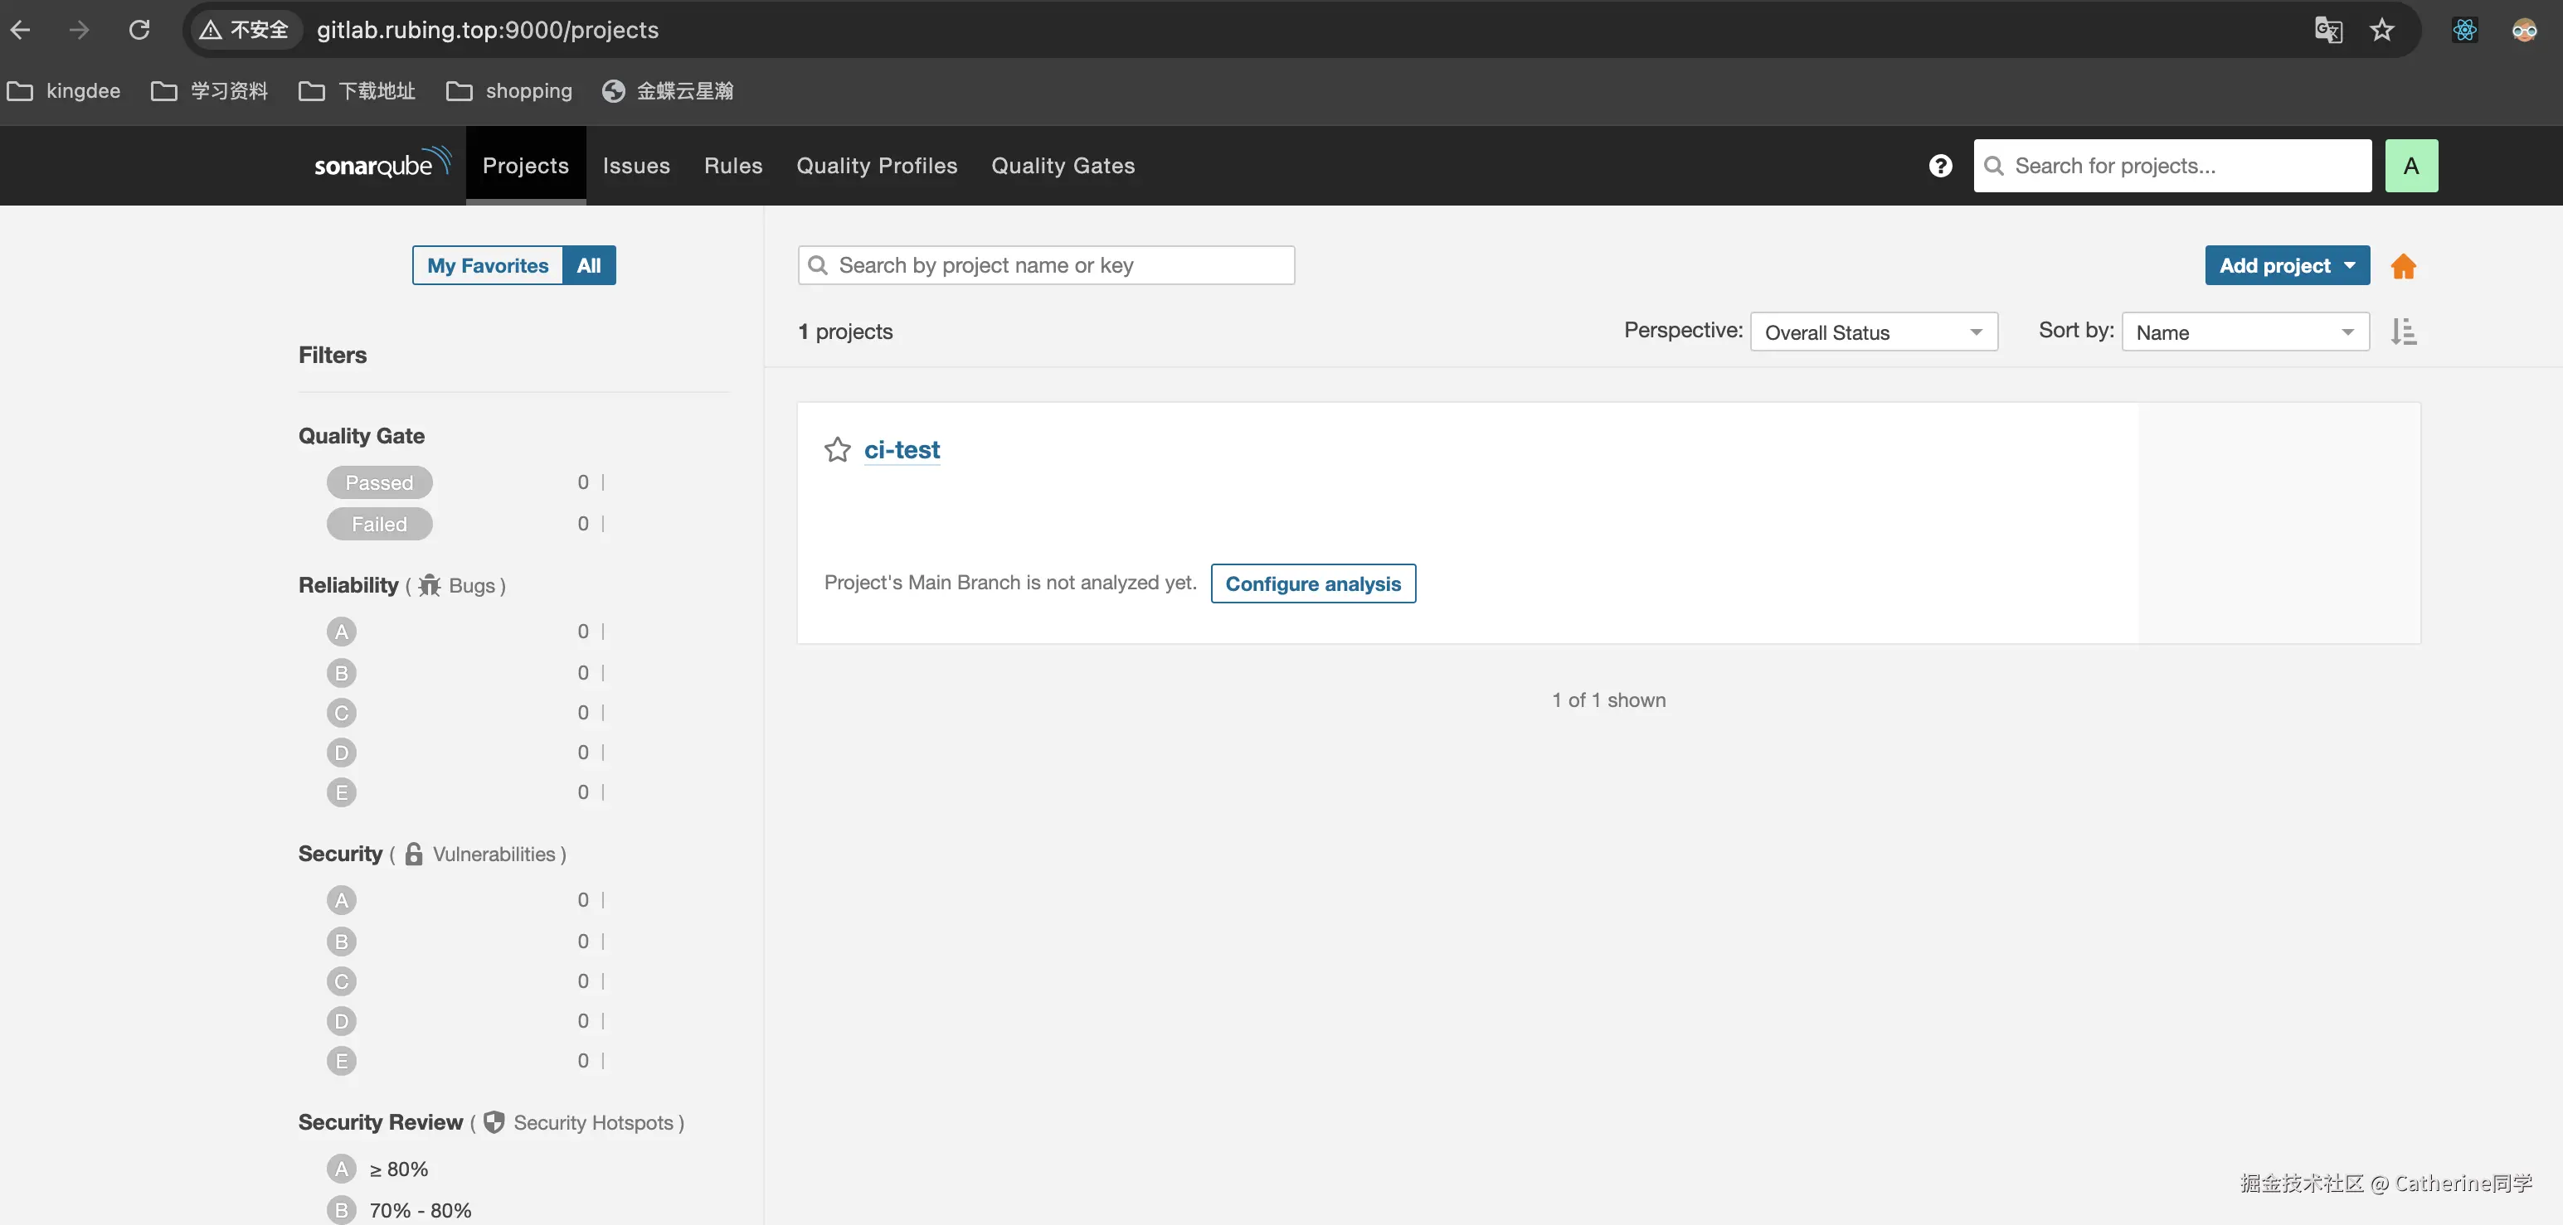
Task: Click the browser translate icon
Action: [2327, 30]
